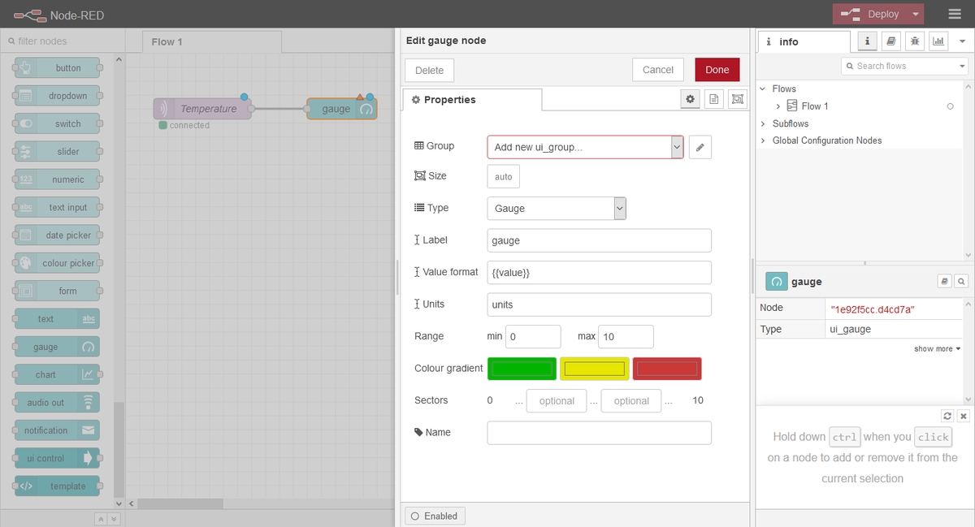Delete the gauge node
975x527 pixels.
429,70
